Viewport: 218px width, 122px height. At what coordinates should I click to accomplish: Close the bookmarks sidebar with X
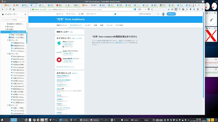pyautogui.click(x=25, y=14)
